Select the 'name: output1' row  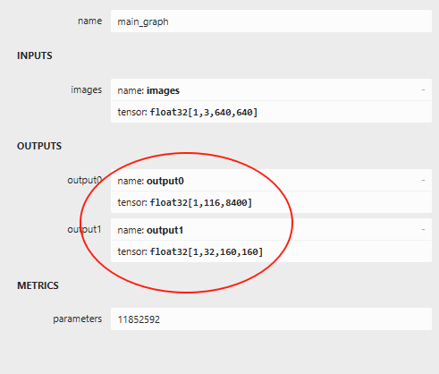pos(271,230)
